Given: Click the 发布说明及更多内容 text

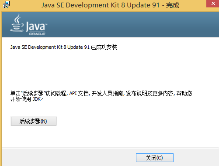Looking at the screenshot, I should 149,93.
